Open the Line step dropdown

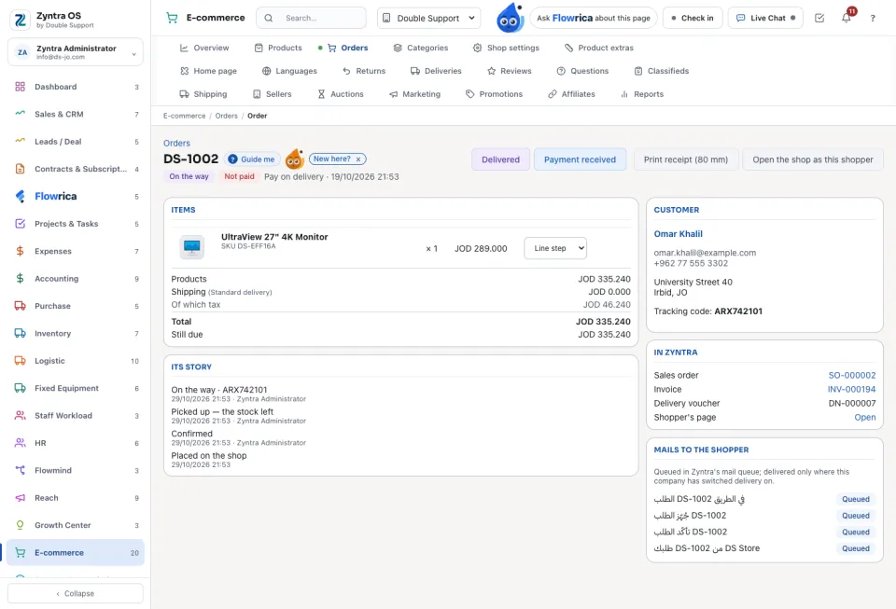pos(555,248)
